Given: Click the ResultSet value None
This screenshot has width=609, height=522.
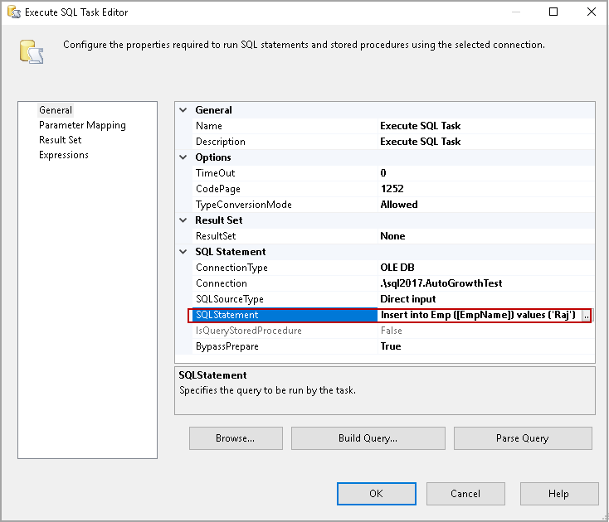Looking at the screenshot, I should click(392, 236).
